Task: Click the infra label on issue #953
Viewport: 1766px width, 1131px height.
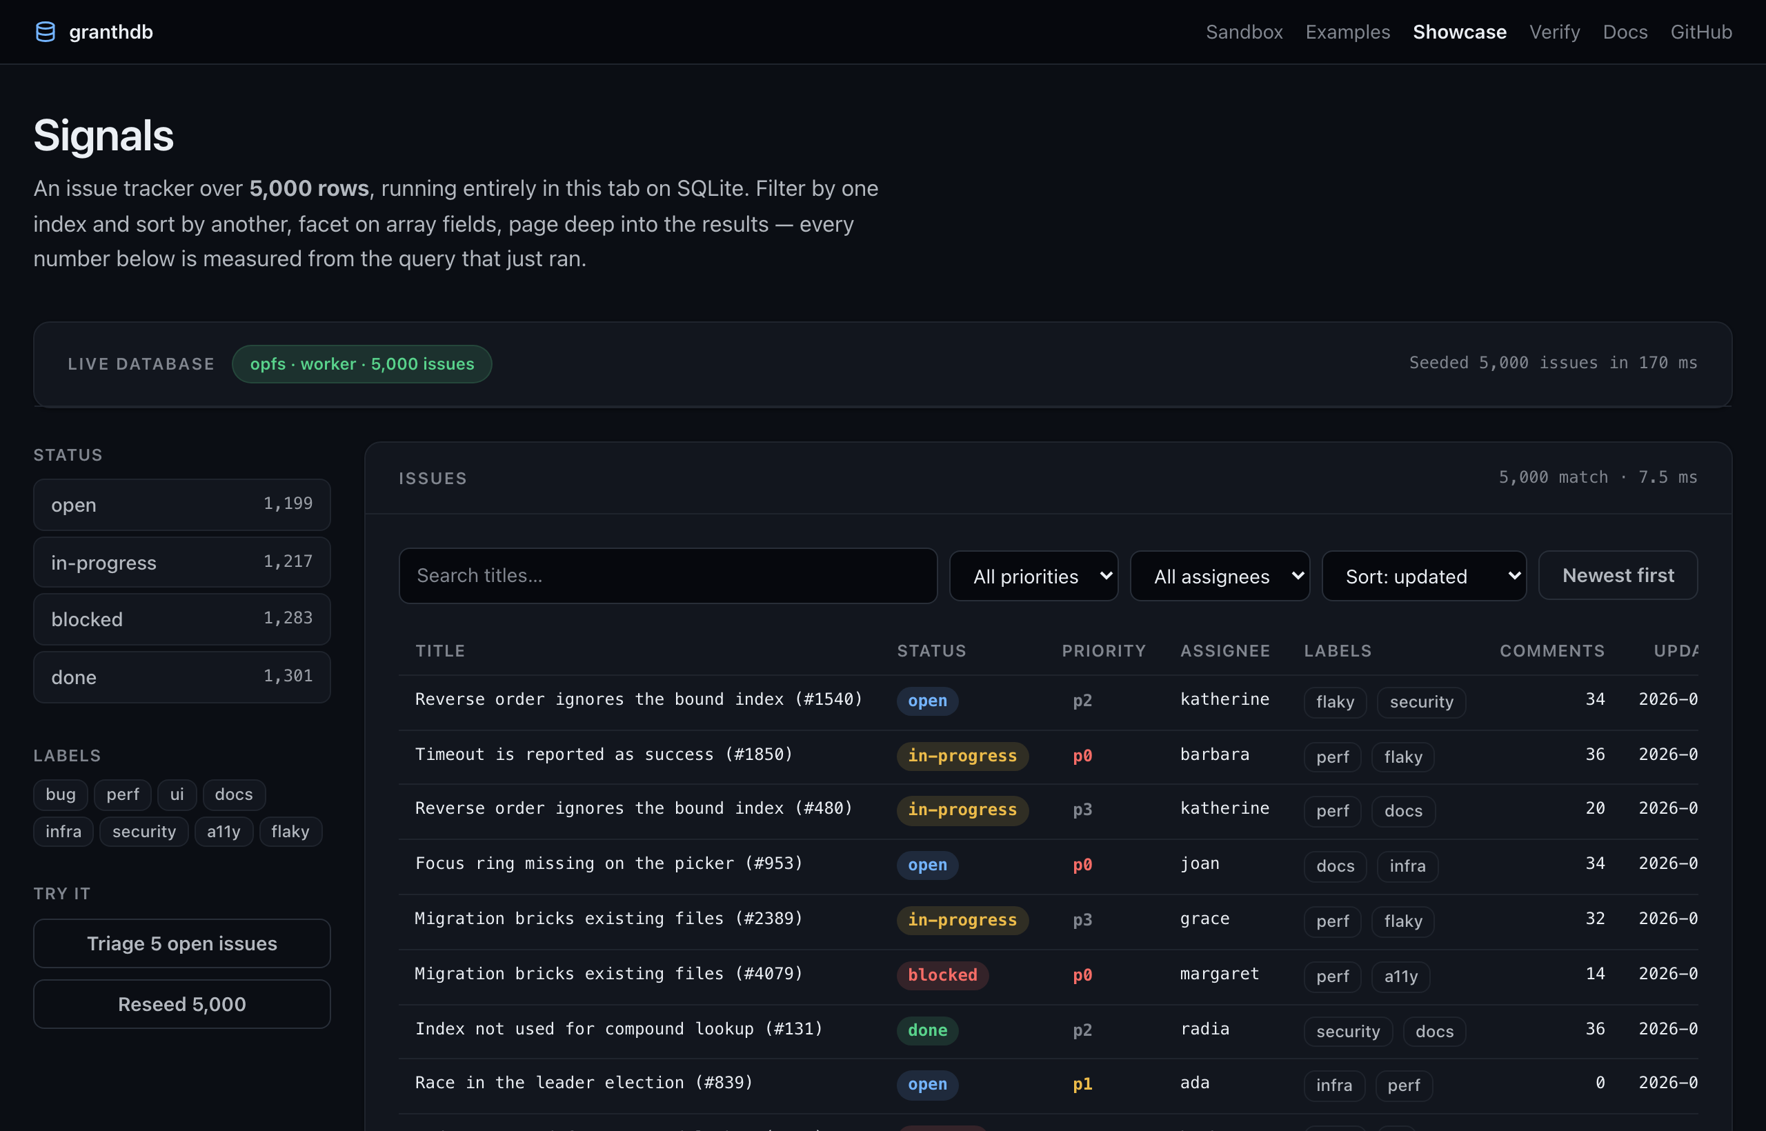Action: point(1407,866)
